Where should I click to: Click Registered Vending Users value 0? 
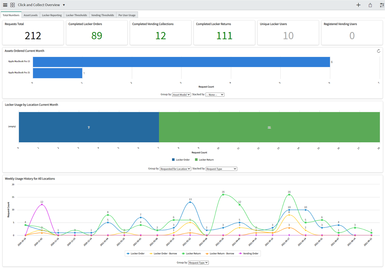(x=352, y=36)
